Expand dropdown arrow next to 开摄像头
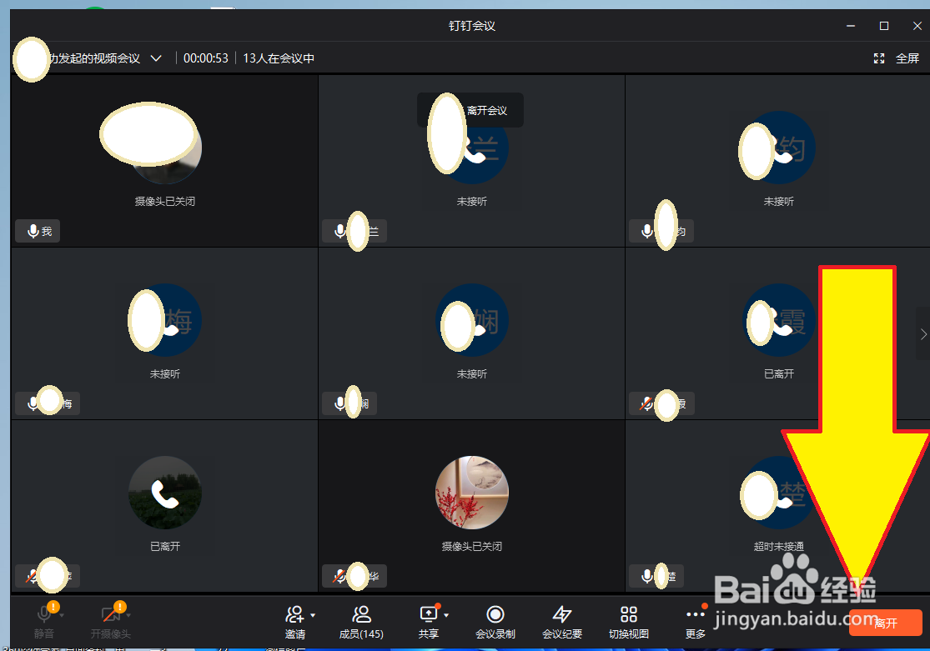The width and height of the screenshot is (930, 651). 128,615
